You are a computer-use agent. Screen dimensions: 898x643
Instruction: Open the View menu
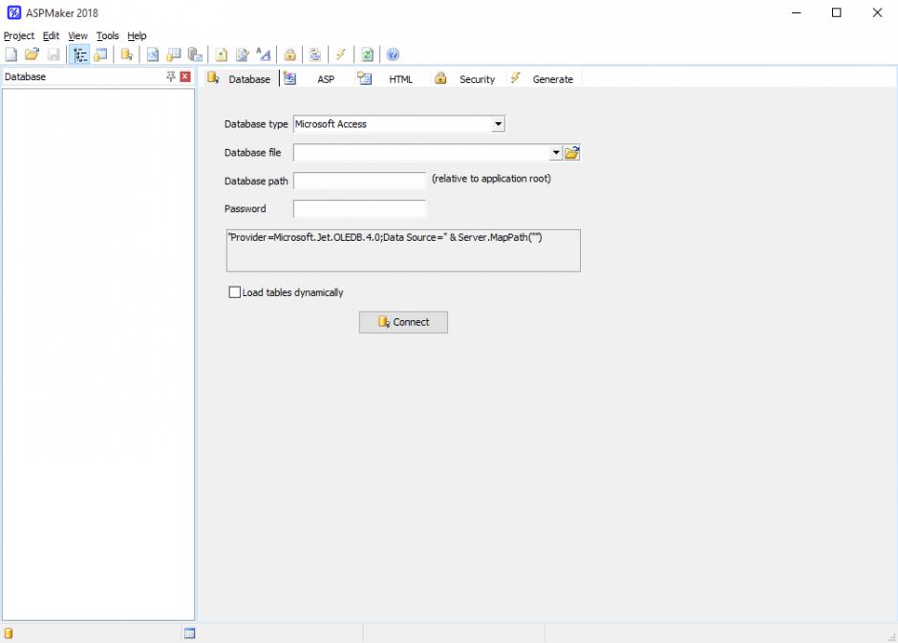[78, 36]
